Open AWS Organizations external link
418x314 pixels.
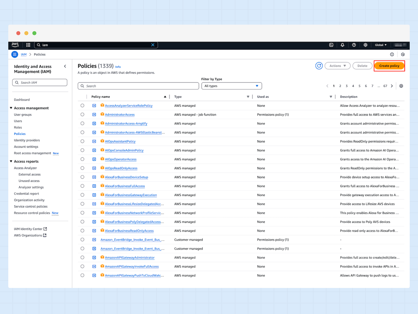(30, 235)
